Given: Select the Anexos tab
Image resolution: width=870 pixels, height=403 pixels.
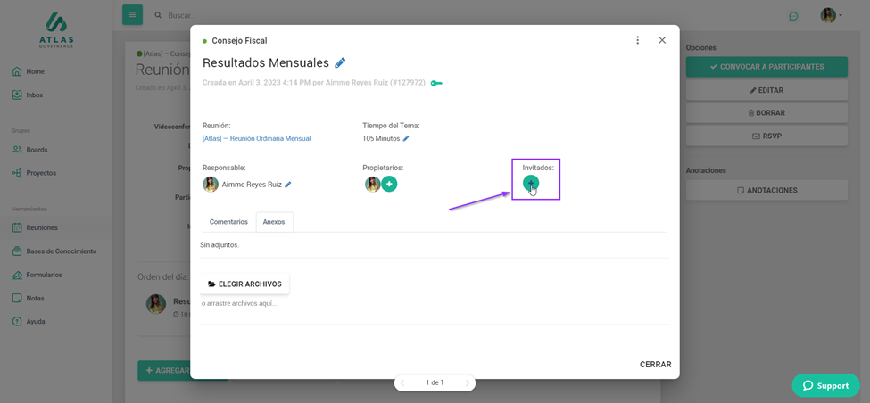Looking at the screenshot, I should click(274, 222).
